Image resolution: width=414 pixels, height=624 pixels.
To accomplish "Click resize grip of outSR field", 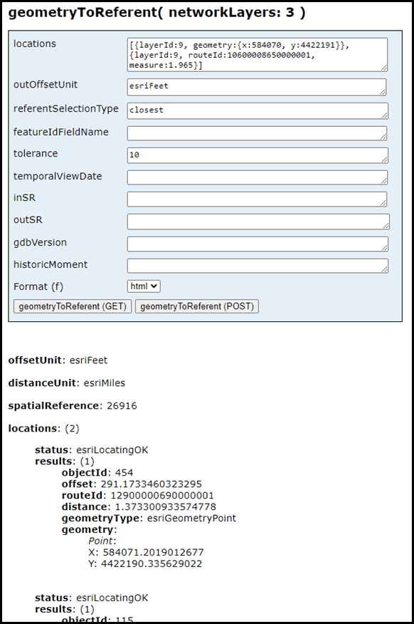I will pyautogui.click(x=386, y=226).
